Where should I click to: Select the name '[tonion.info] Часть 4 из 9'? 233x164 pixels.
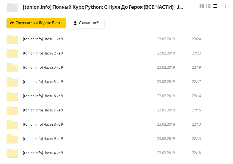[x=43, y=153]
